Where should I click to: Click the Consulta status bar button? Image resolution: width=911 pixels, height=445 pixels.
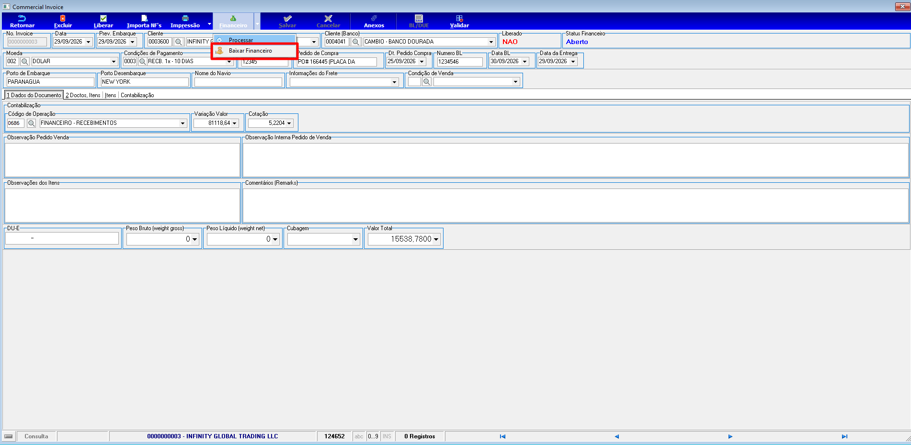36,436
